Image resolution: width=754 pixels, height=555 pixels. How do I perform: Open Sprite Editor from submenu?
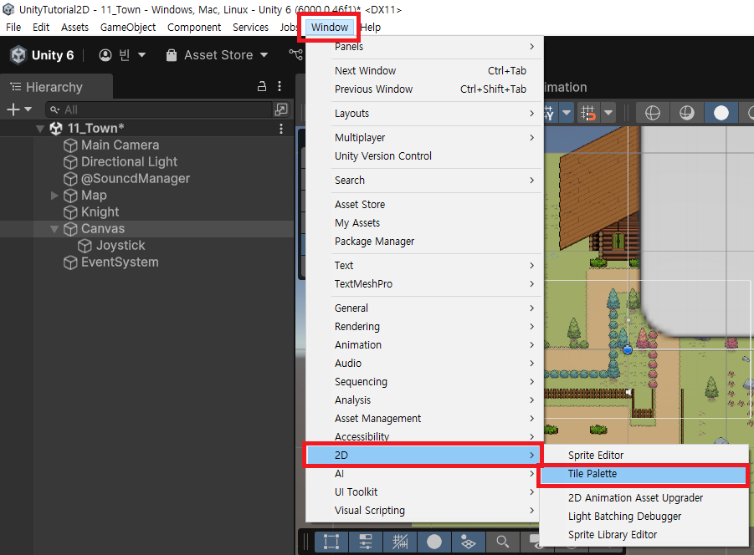644,456
